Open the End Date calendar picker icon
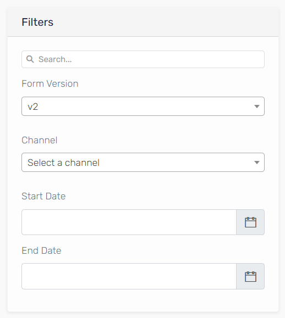285x318 pixels. (250, 276)
